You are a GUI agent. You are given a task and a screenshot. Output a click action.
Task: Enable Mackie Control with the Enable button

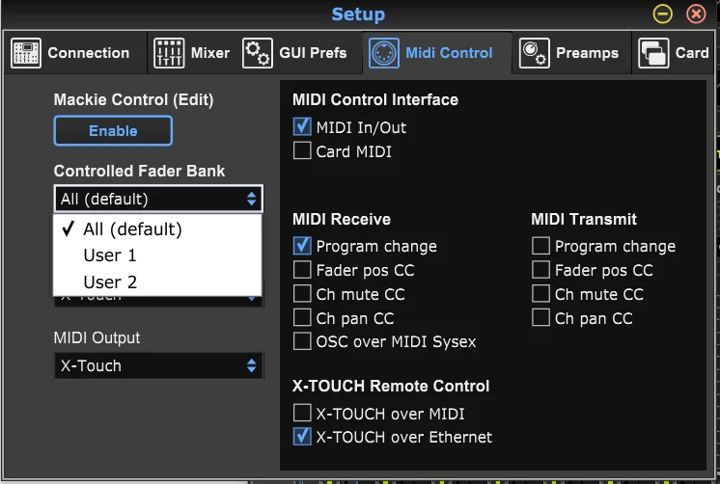113,131
